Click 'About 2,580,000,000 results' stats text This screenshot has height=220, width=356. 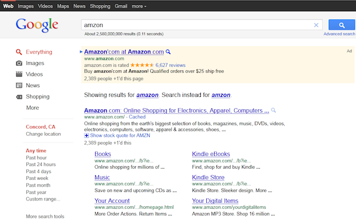(123, 34)
